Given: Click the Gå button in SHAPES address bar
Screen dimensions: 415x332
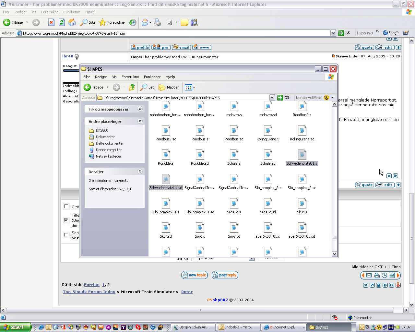Looking at the screenshot, I should click(283, 98).
